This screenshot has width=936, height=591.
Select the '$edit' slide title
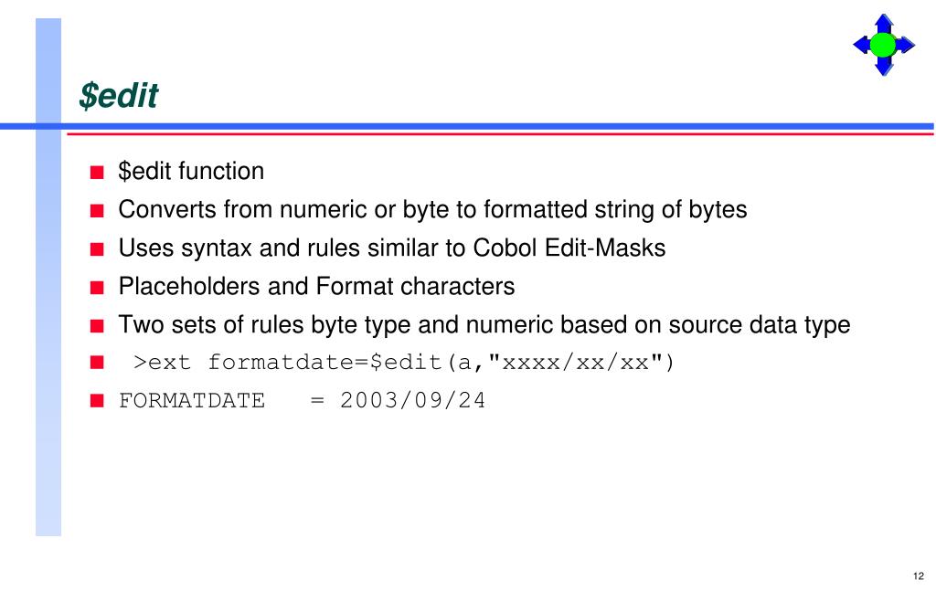[119, 95]
